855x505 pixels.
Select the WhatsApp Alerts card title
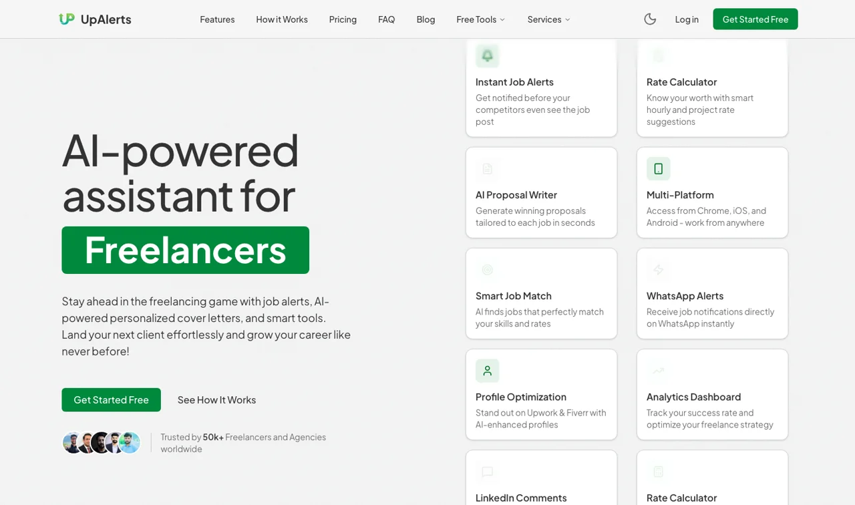(685, 296)
